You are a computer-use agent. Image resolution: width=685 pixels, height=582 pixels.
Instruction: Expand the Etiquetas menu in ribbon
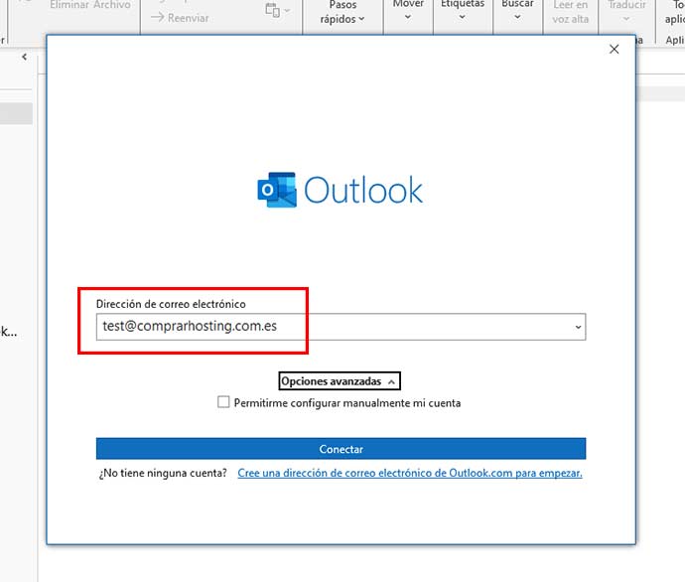(463, 11)
